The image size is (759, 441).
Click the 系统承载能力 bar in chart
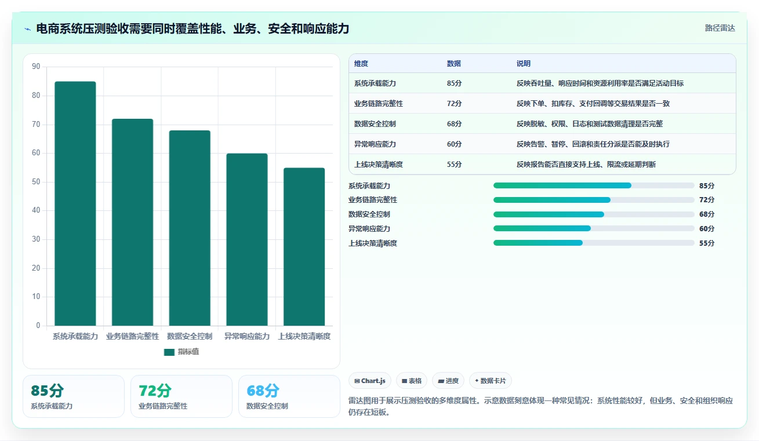tap(75, 203)
